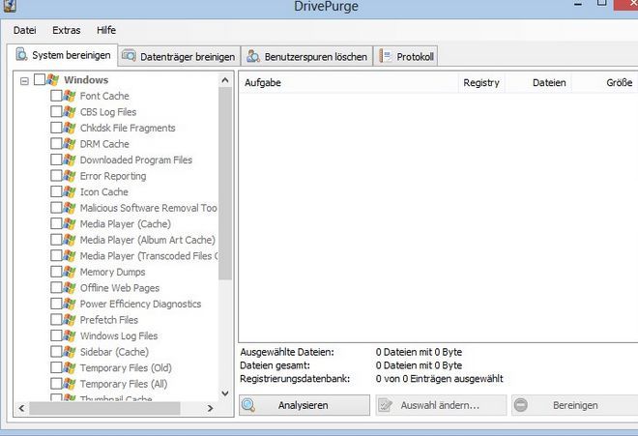The width and height of the screenshot is (638, 436).
Task: Click the magnifier icon on Analysieren button
Action: tap(248, 405)
